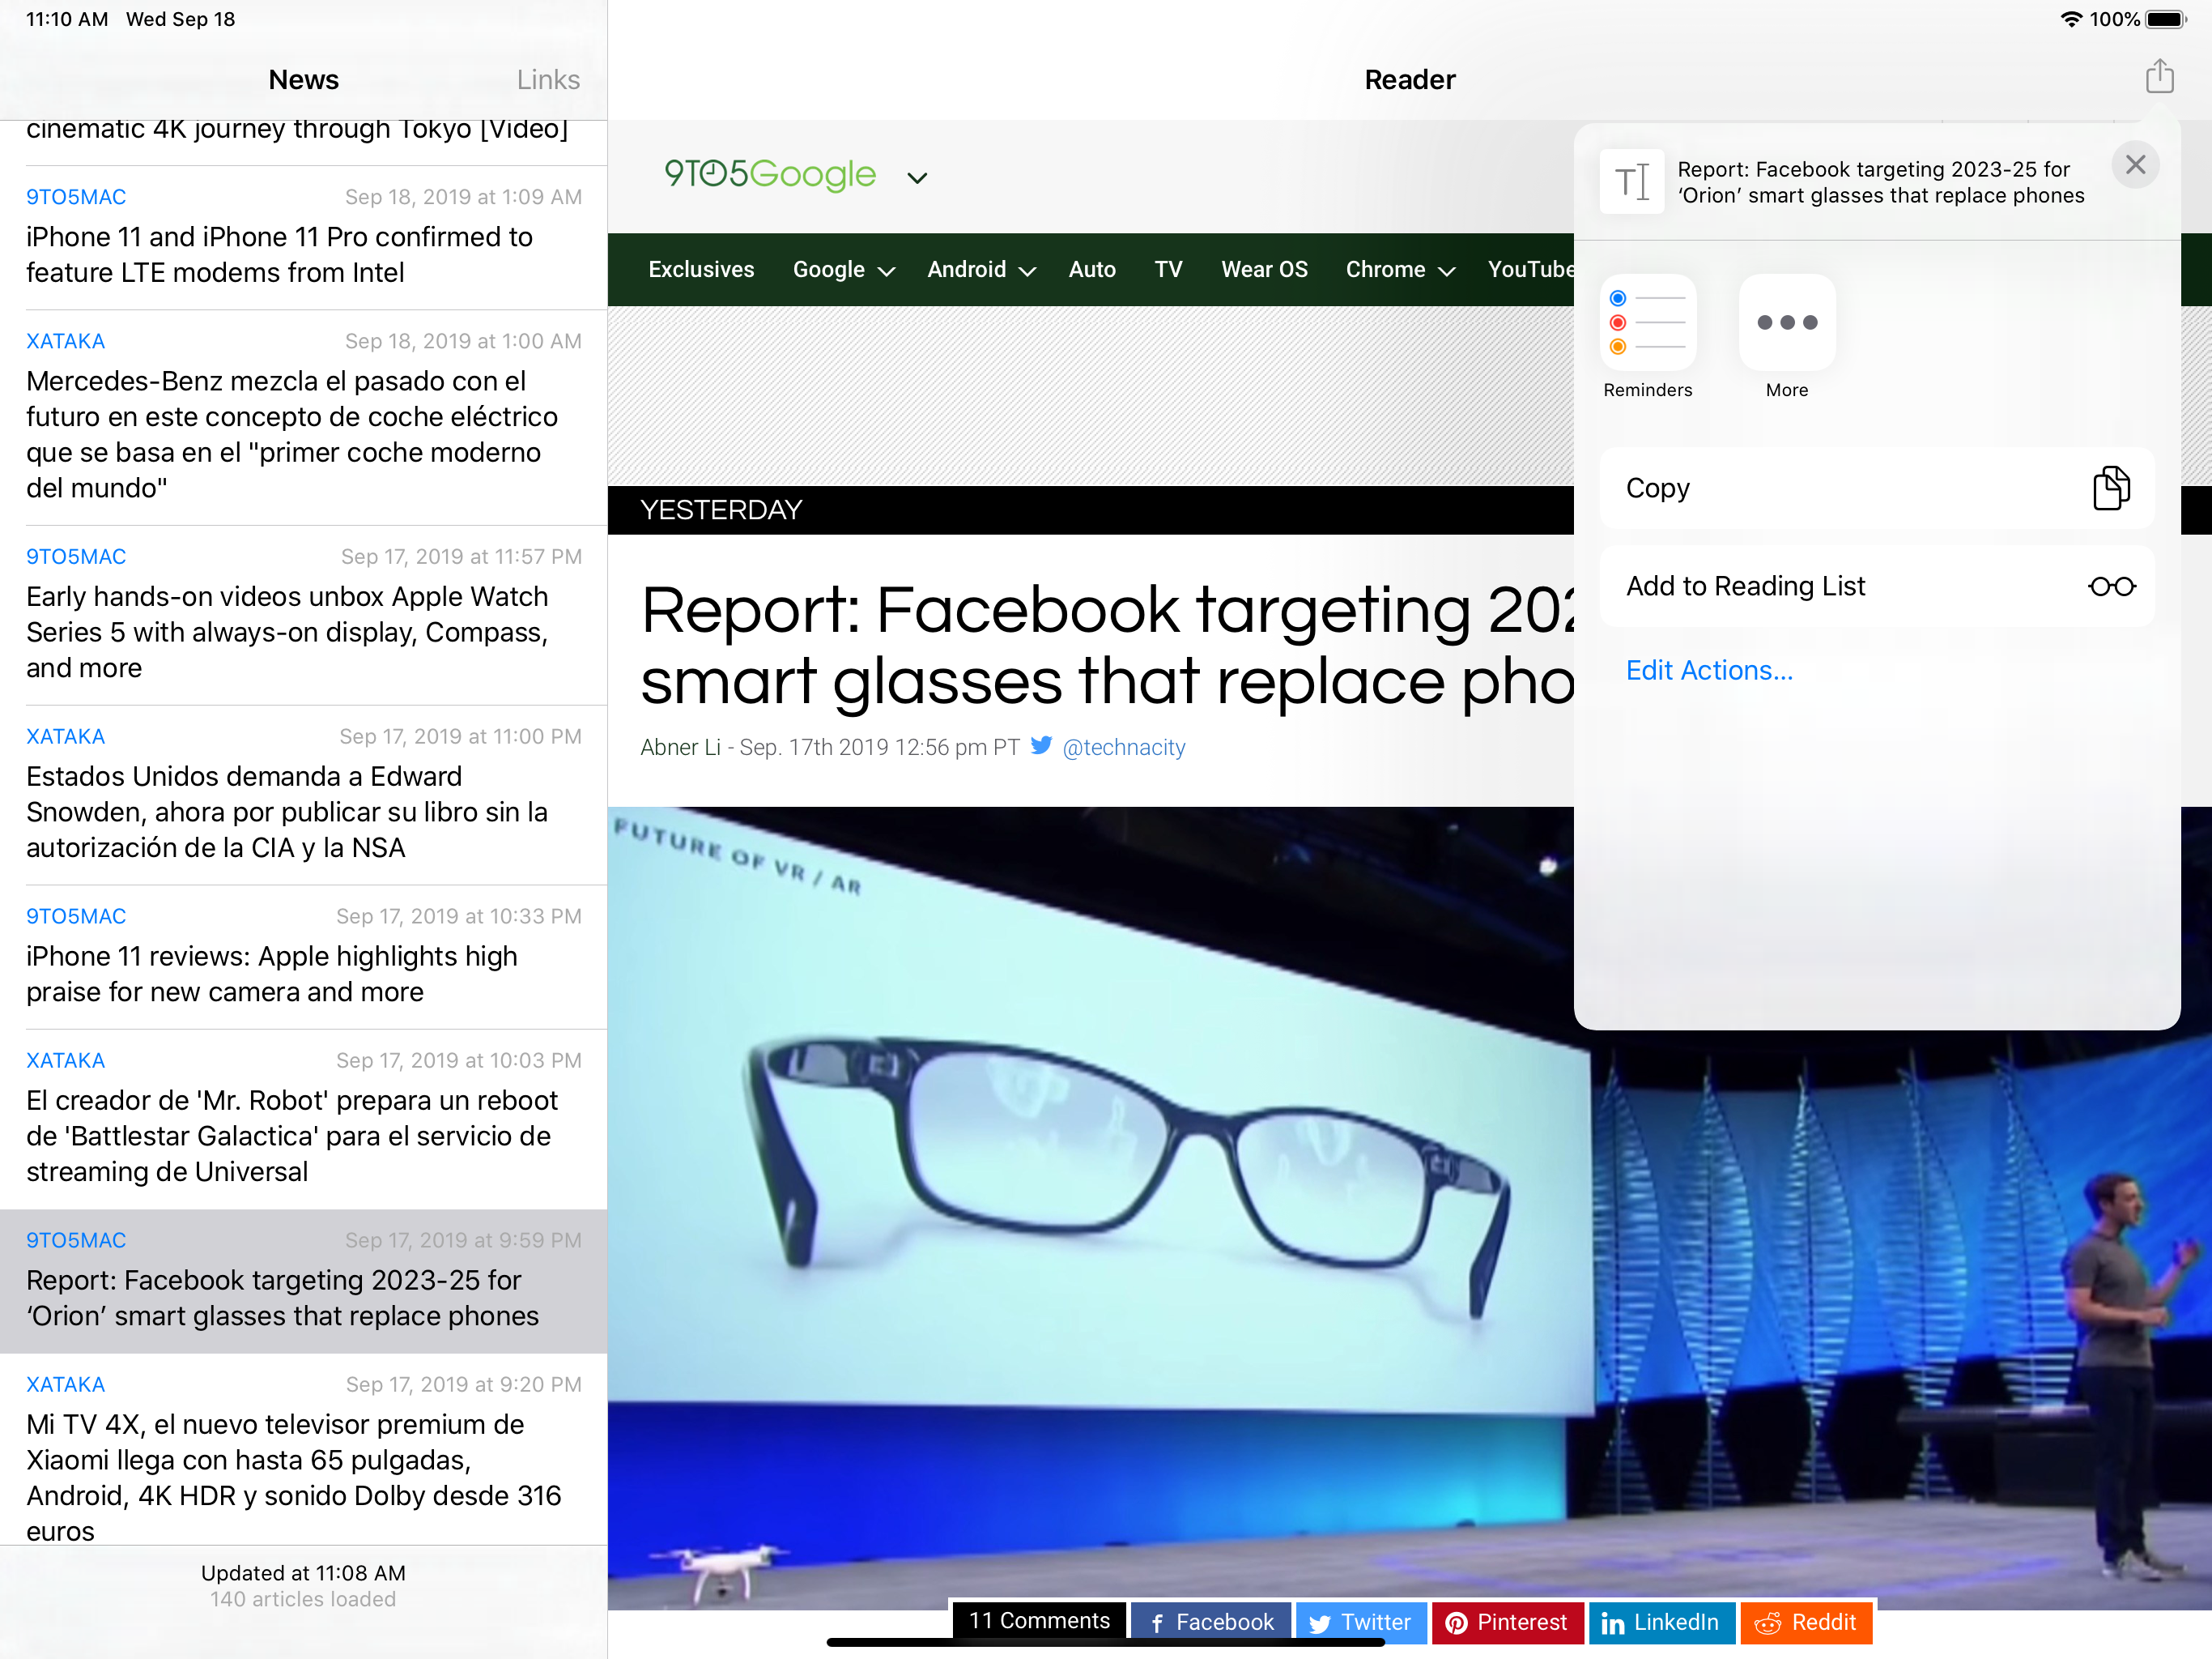Image resolution: width=2212 pixels, height=1659 pixels.
Task: Tap the text preview icon in share sheet
Action: (x=1631, y=181)
